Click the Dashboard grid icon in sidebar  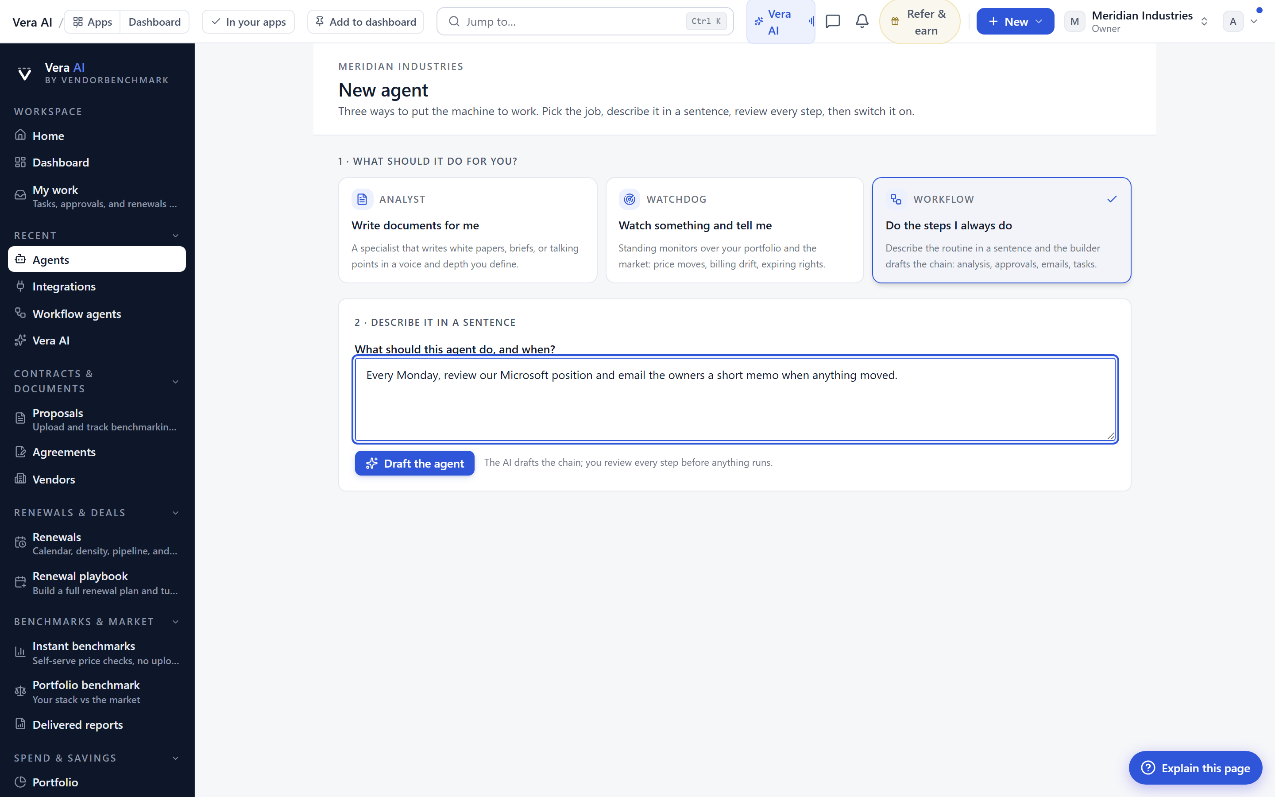[20, 162]
